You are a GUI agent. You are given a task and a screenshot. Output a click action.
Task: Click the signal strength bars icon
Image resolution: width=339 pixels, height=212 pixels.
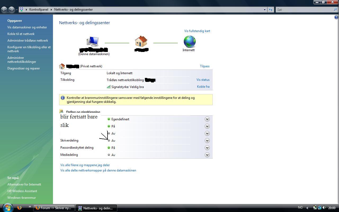[x=109, y=87]
